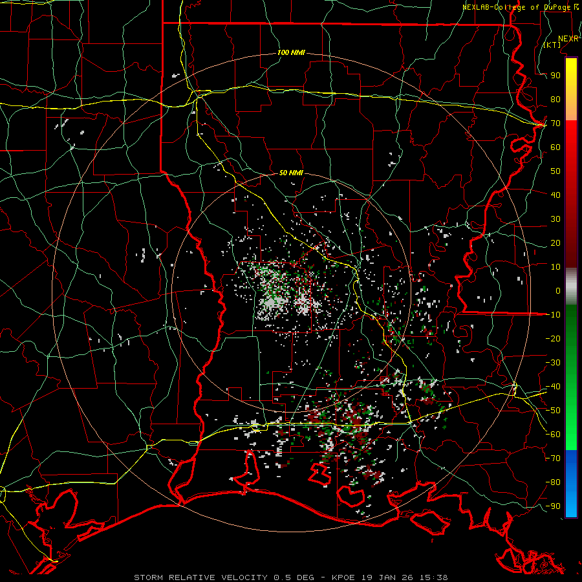582x582 pixels.
Task: Select the 90 value on the velocity scale
Action: coord(555,76)
